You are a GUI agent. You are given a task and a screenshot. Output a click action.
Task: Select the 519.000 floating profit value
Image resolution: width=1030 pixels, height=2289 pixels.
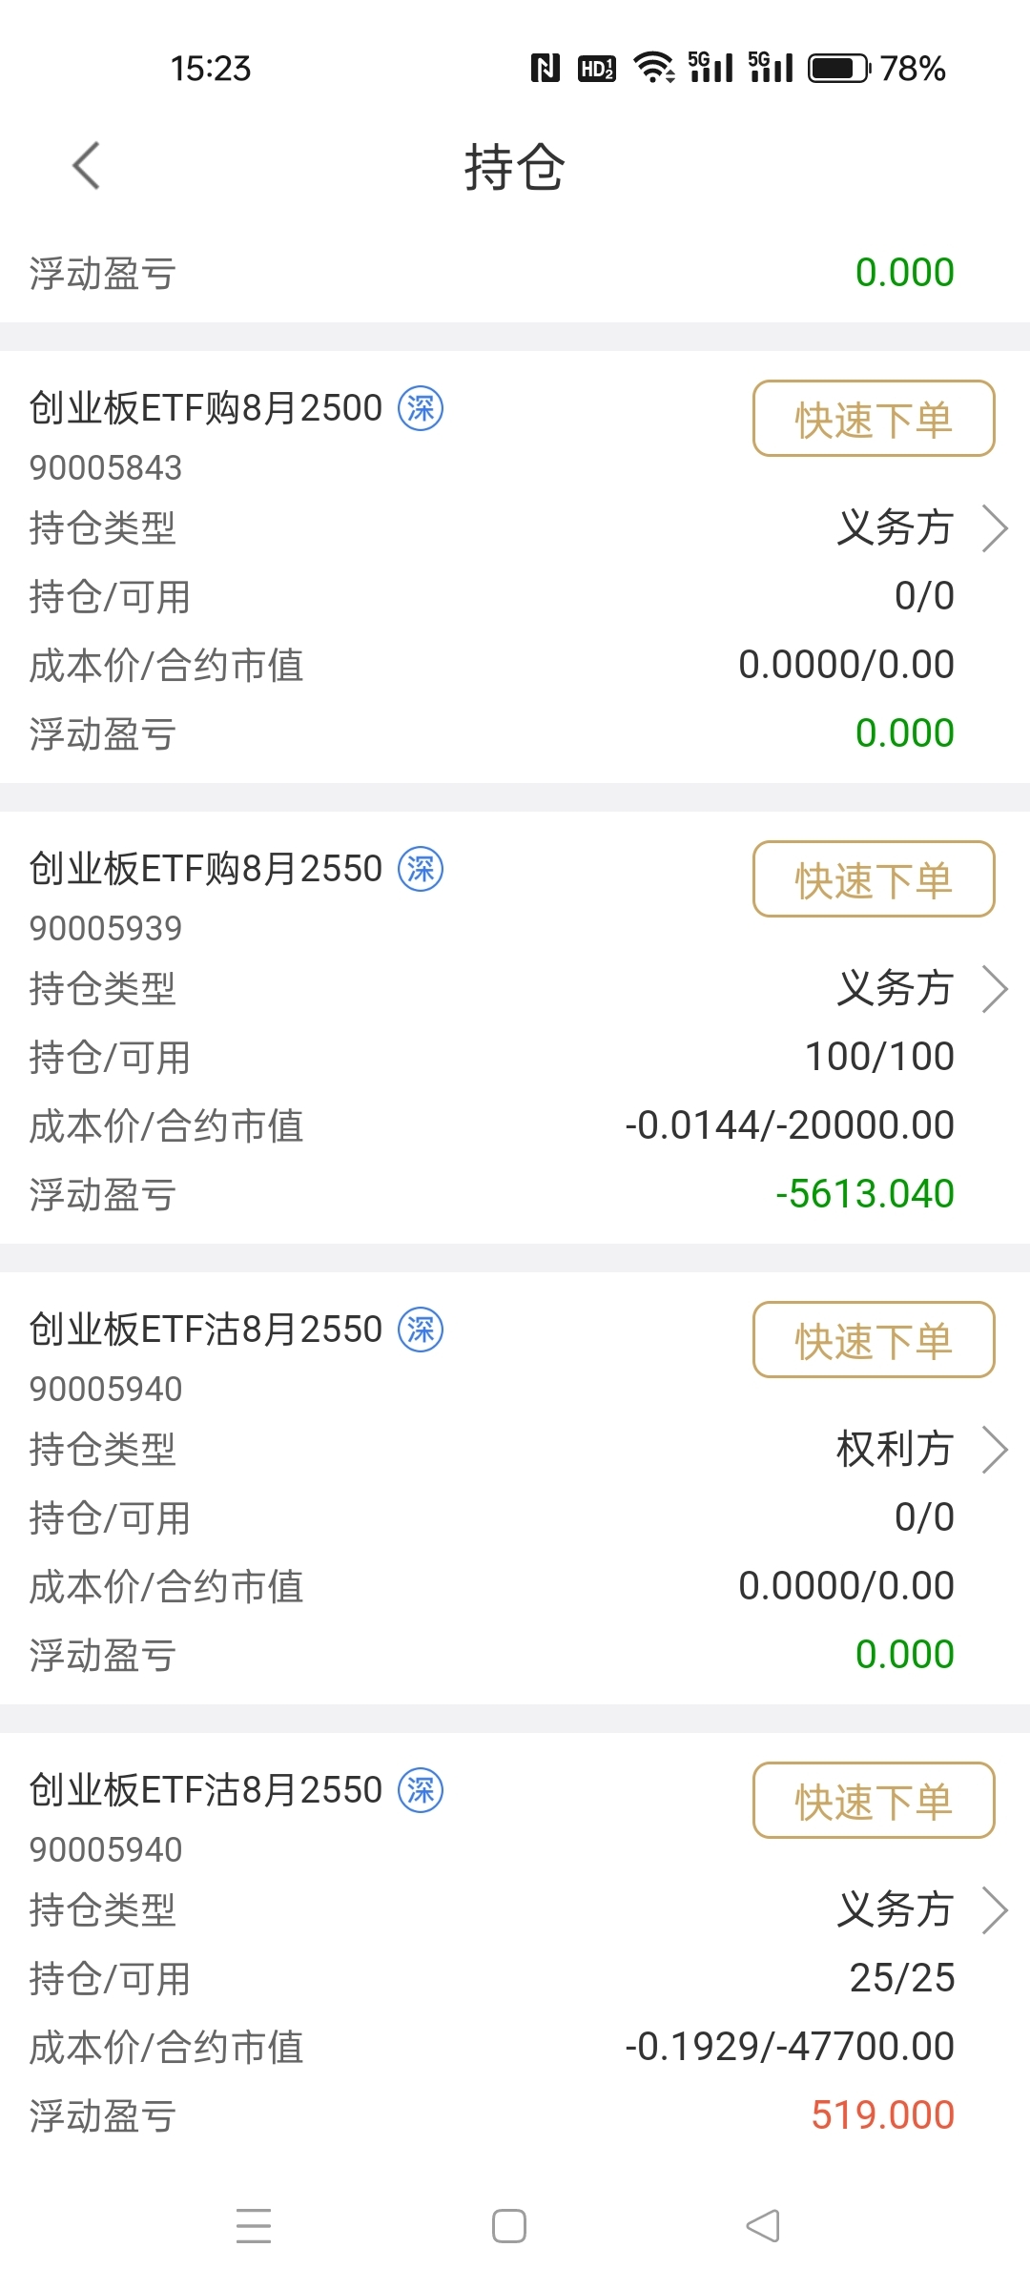[x=883, y=2115]
